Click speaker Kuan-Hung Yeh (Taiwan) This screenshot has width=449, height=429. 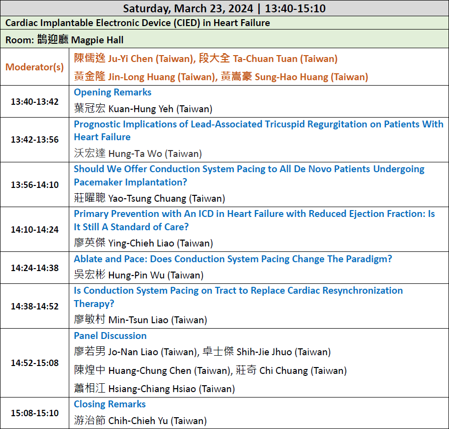coord(143,109)
